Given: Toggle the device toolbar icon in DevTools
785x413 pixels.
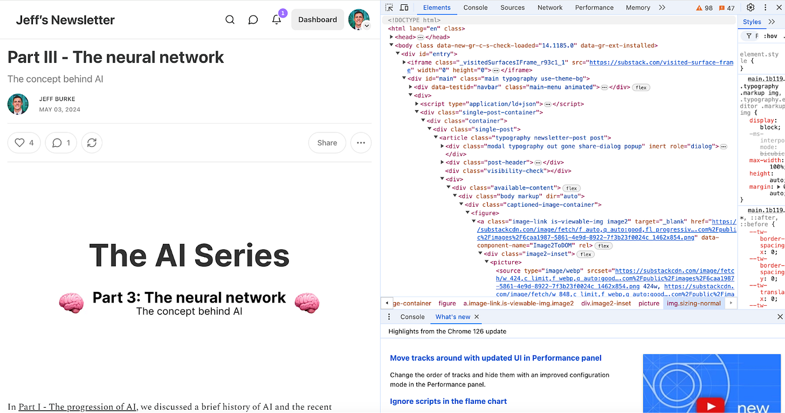Looking at the screenshot, I should tap(404, 8).
